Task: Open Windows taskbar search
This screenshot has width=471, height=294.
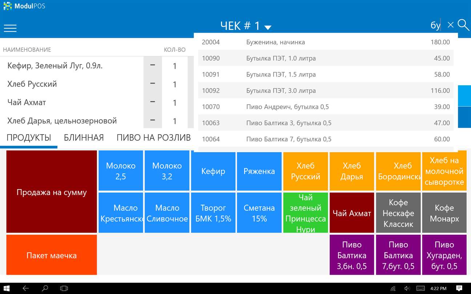Action: coord(45,289)
